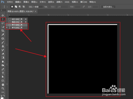Choose New Selection mode

[12, 7]
